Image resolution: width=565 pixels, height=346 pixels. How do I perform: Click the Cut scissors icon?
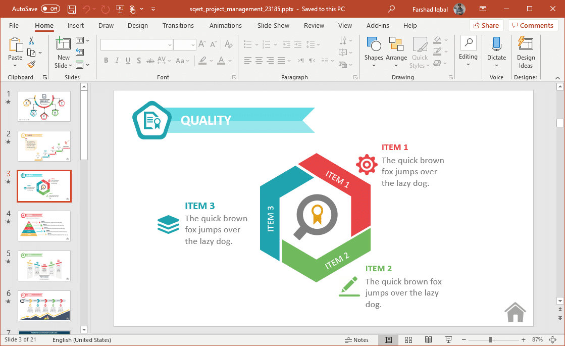[31, 41]
